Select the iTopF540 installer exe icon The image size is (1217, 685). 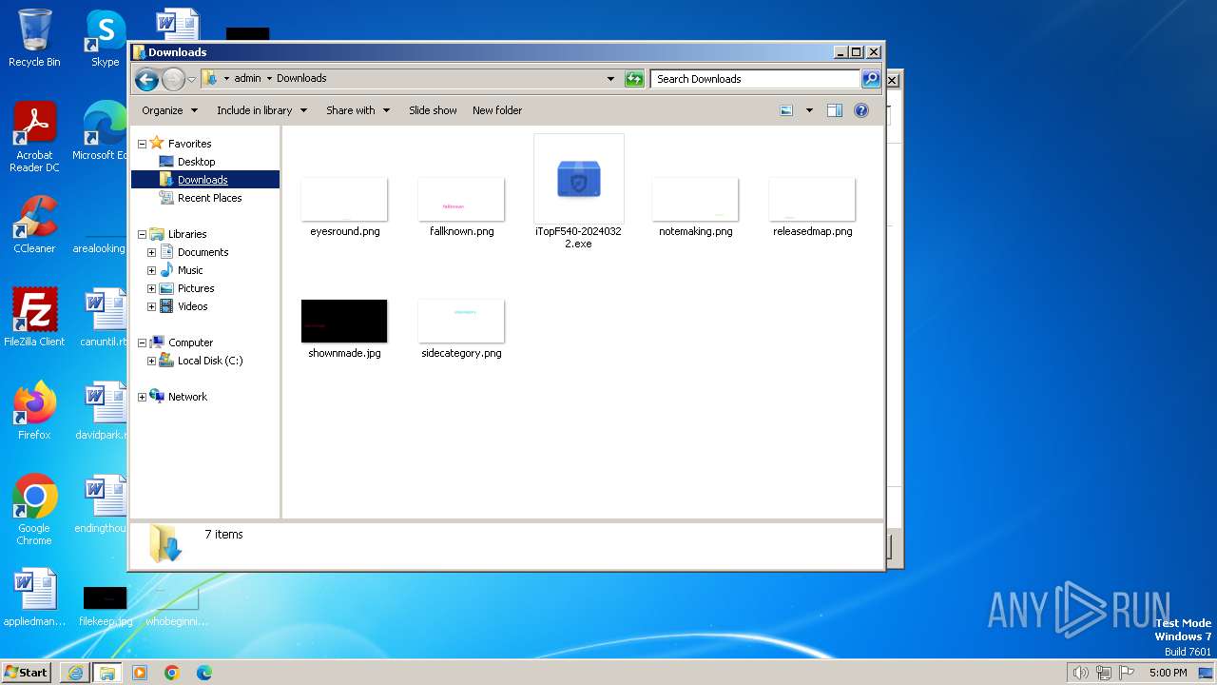click(x=579, y=179)
